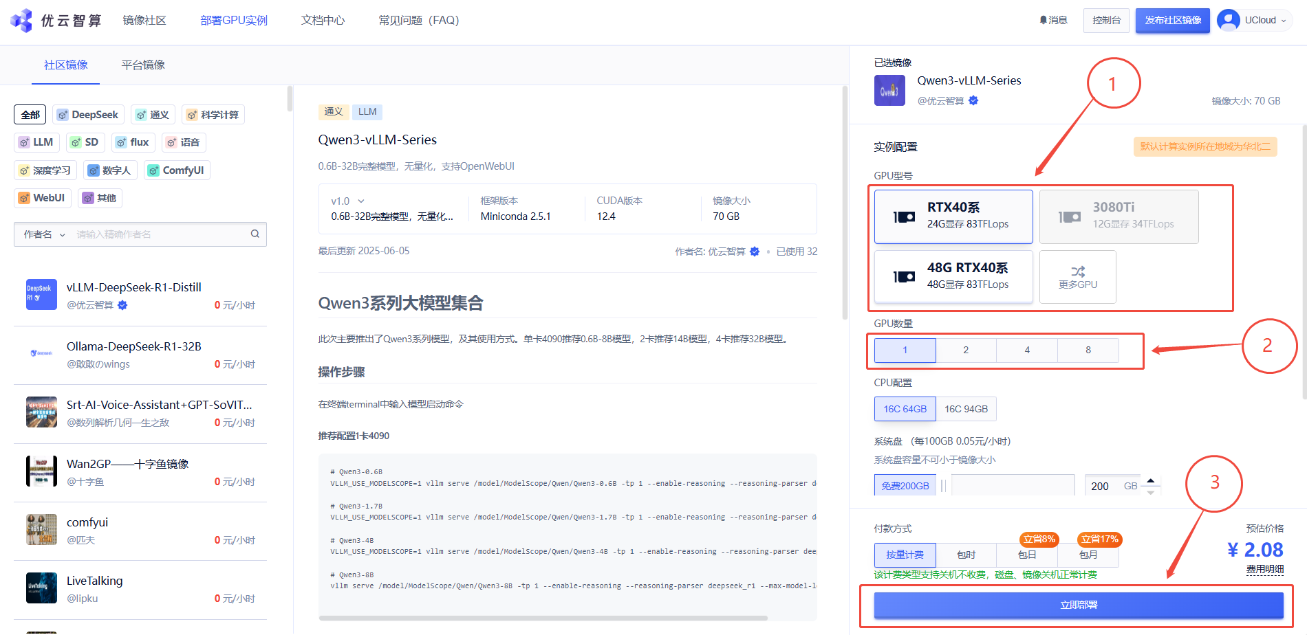Image resolution: width=1307 pixels, height=635 pixels.
Task: Decrease system disk size stepper
Action: (x=1150, y=492)
